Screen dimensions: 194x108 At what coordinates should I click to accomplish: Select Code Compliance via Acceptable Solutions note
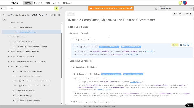pyautogui.click(x=32, y=81)
